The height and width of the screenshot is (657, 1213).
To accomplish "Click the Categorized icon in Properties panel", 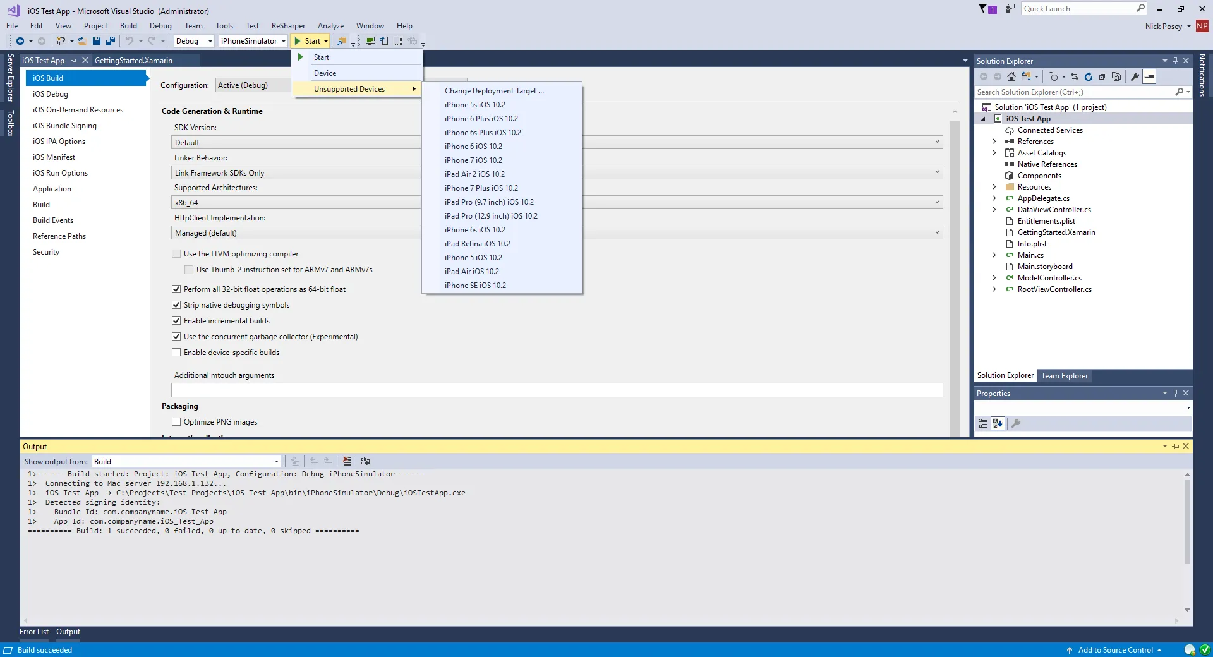I will coord(983,423).
